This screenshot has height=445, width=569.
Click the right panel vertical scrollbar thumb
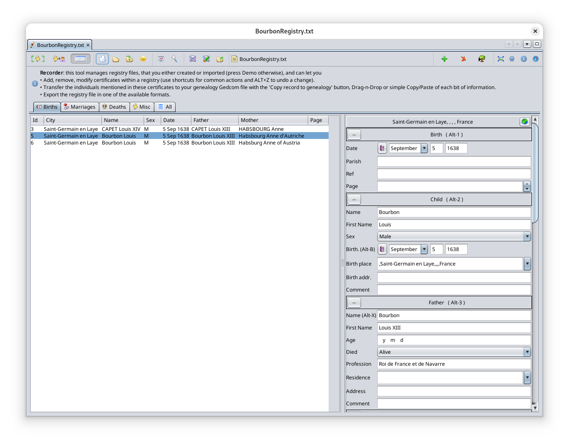coord(535,173)
